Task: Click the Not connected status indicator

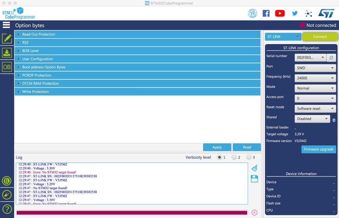Action: click(x=318, y=25)
